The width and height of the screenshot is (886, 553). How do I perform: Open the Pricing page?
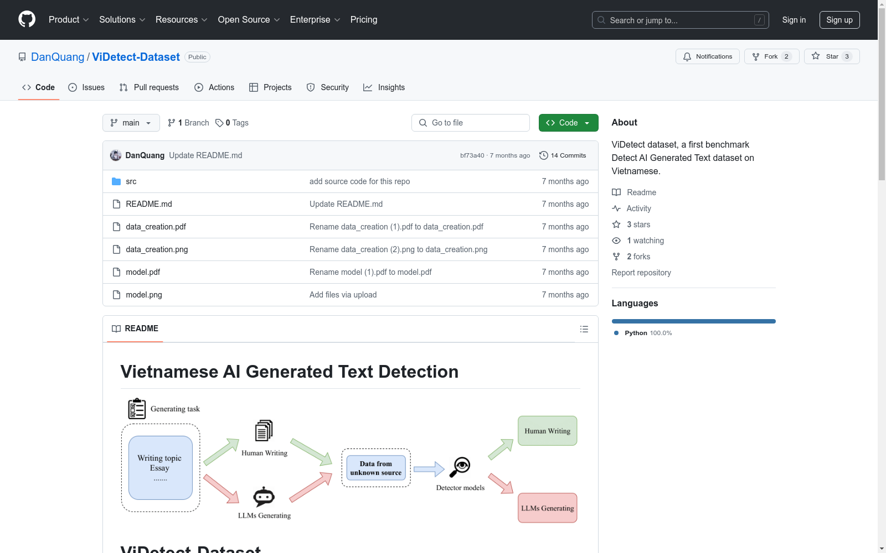[x=364, y=19]
